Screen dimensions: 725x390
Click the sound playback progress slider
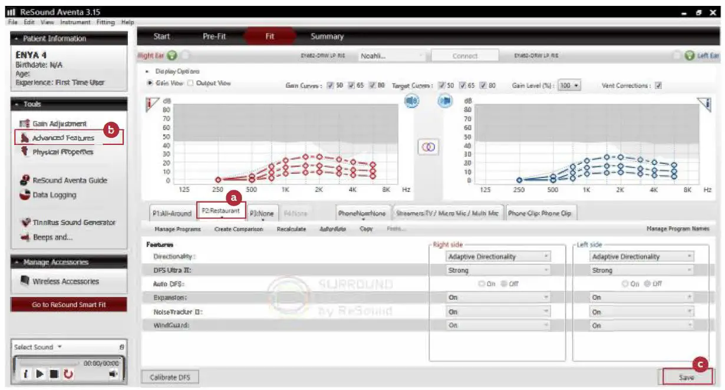click(49, 363)
